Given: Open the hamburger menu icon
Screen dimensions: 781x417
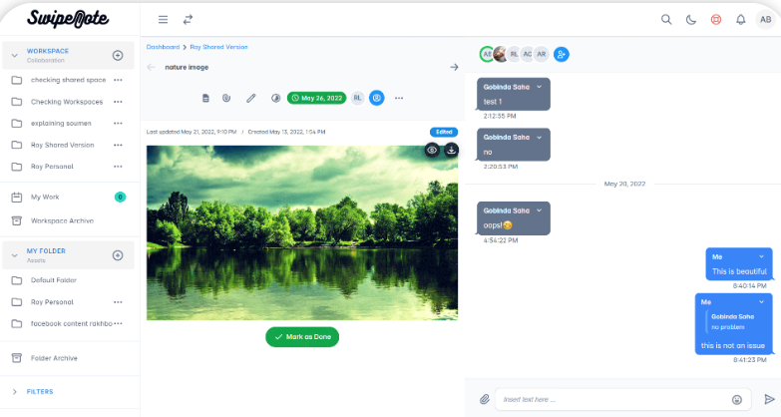Looking at the screenshot, I should click(x=163, y=19).
